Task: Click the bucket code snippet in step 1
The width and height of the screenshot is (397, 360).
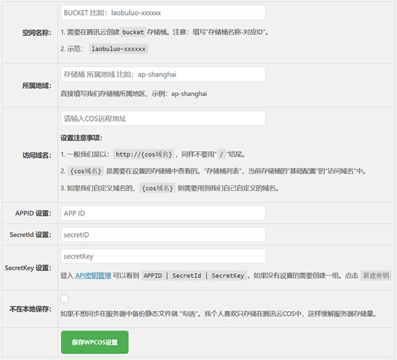Action: point(133,32)
